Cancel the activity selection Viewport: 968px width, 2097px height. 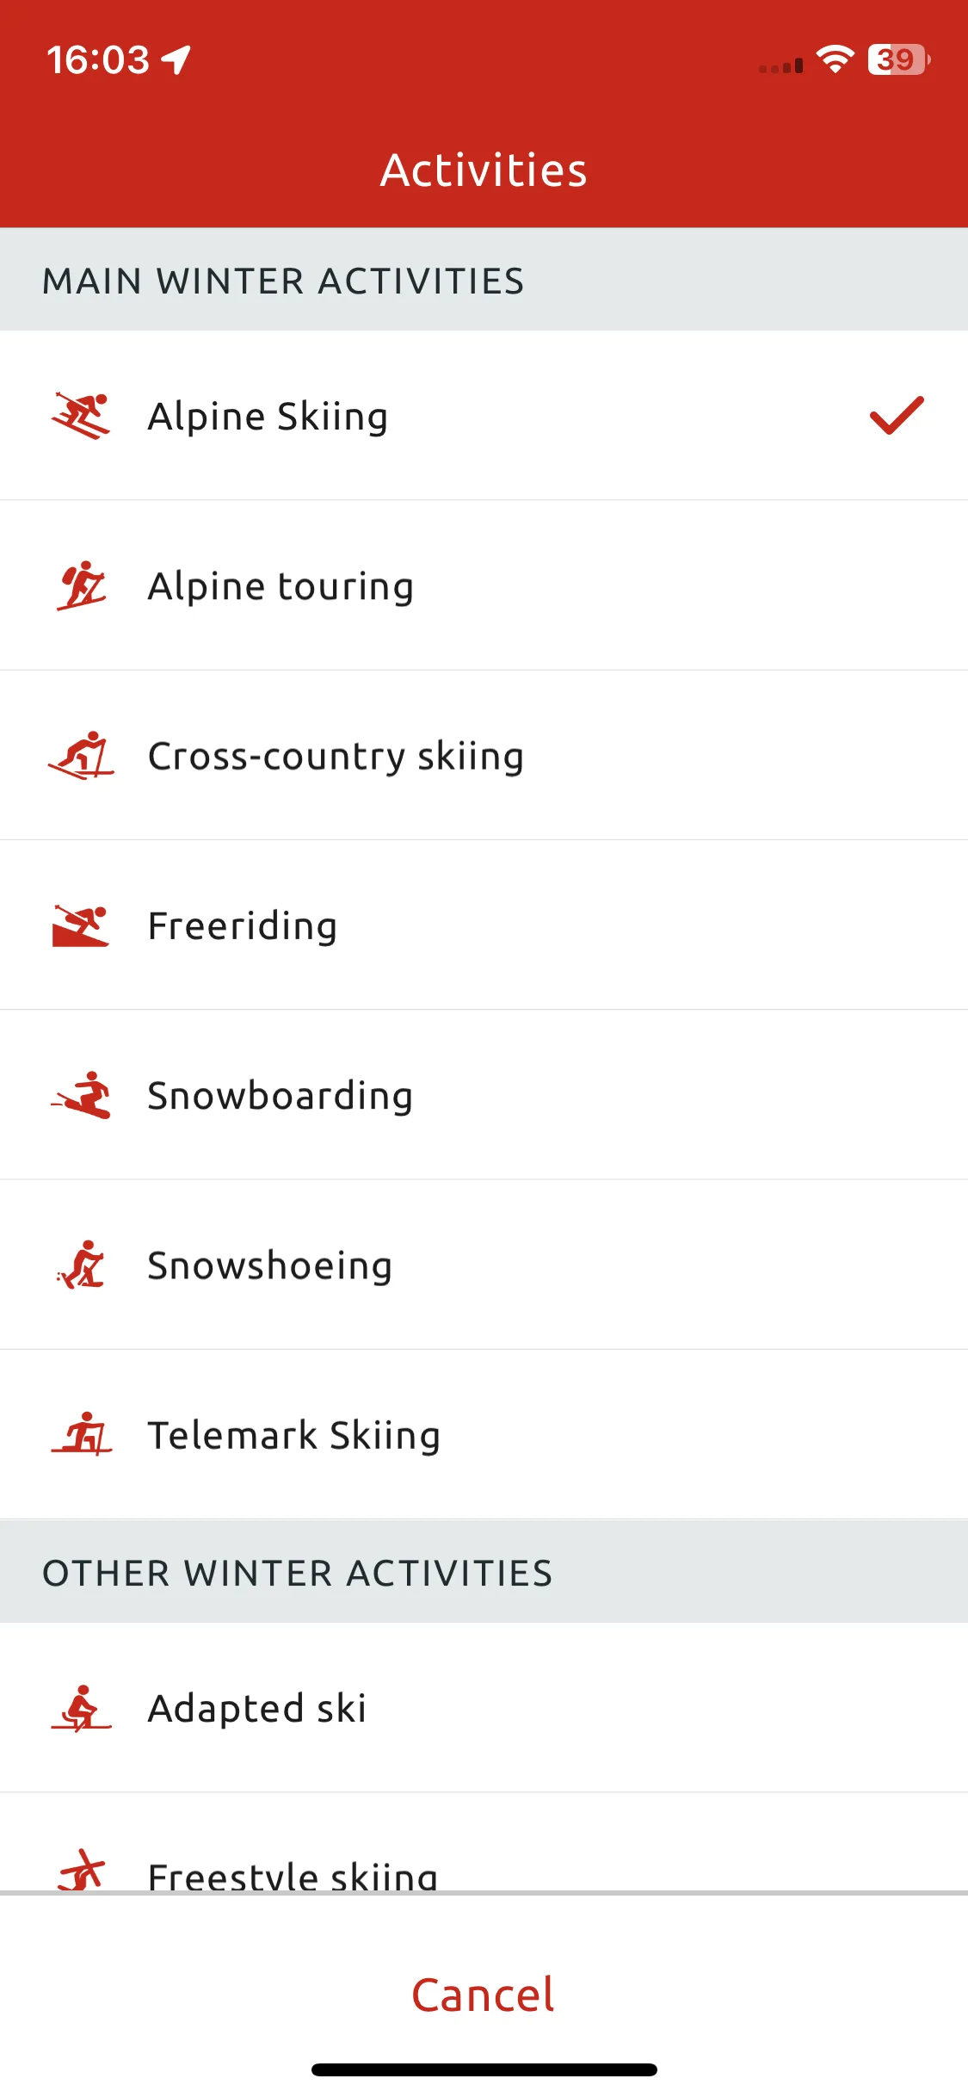coord(484,1995)
